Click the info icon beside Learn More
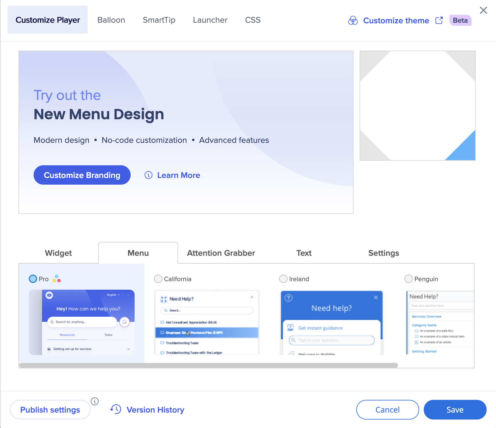 point(148,175)
